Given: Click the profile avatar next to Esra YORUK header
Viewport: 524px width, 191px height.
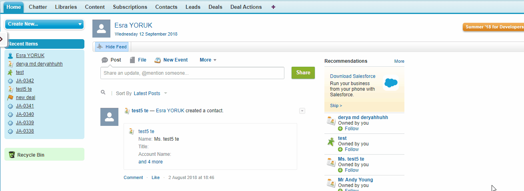Looking at the screenshot, I should [x=101, y=28].
